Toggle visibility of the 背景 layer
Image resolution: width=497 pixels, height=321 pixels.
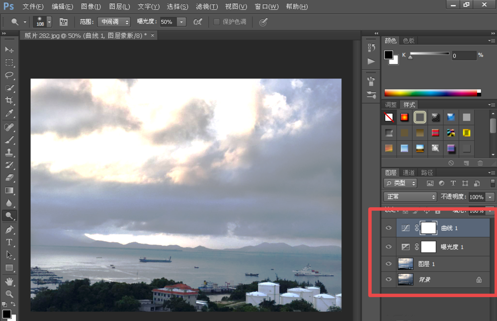click(389, 280)
